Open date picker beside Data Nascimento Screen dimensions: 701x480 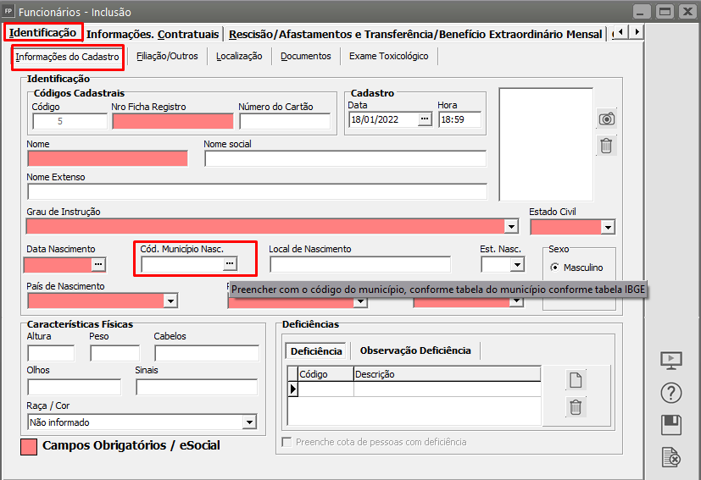click(x=98, y=264)
